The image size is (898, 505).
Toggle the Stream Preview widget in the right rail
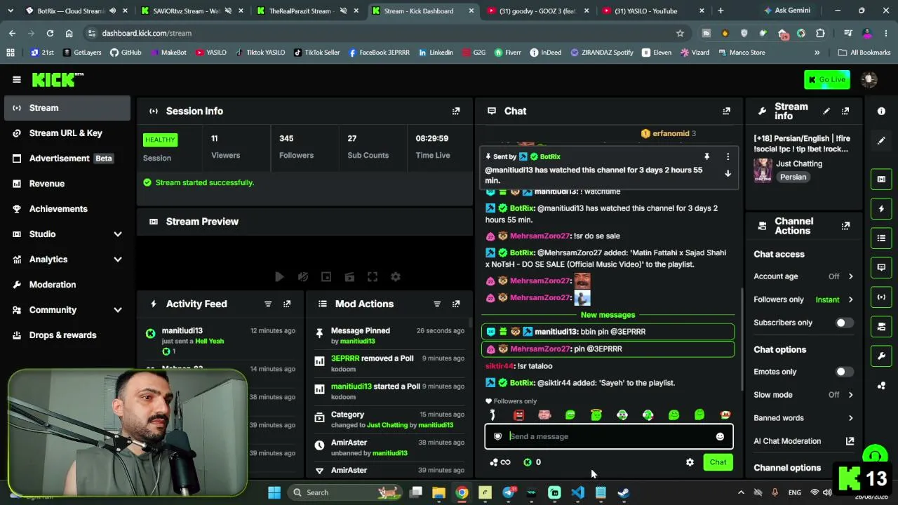[881, 179]
